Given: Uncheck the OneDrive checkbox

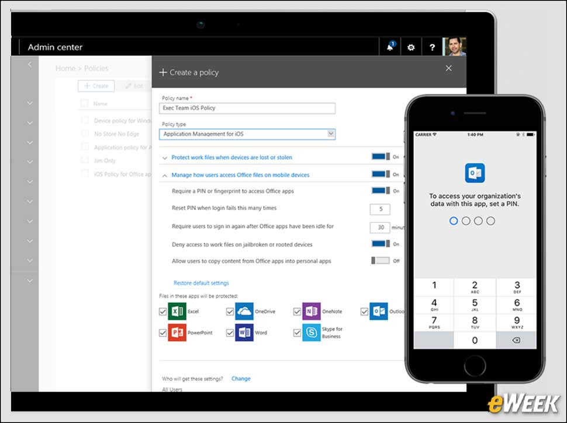Looking at the screenshot, I should pos(230,312).
